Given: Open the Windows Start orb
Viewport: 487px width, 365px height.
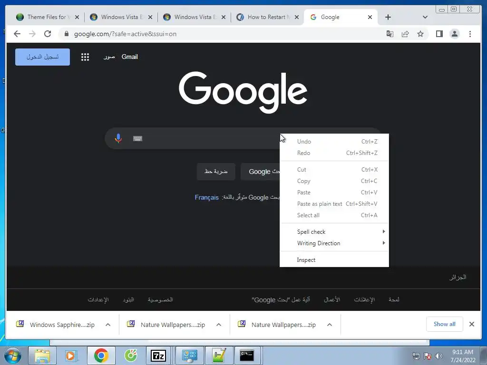Looking at the screenshot, I should pyautogui.click(x=13, y=355).
